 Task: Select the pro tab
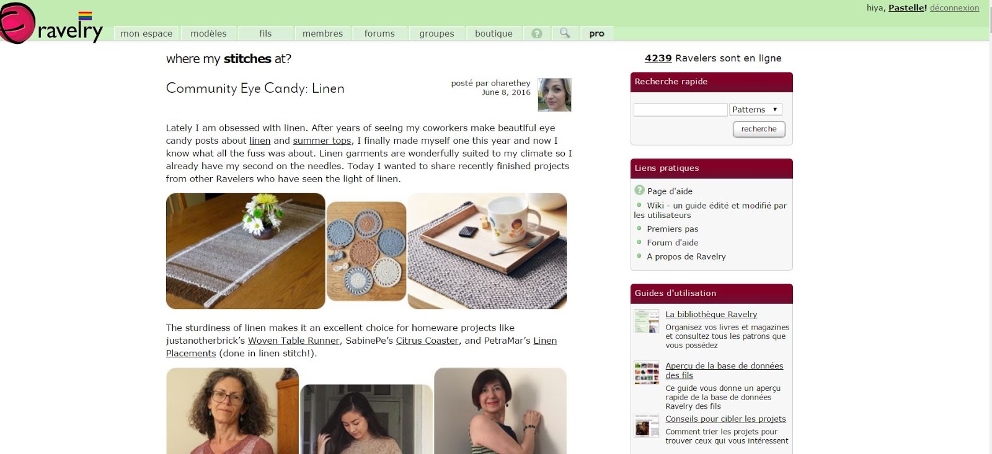click(596, 33)
